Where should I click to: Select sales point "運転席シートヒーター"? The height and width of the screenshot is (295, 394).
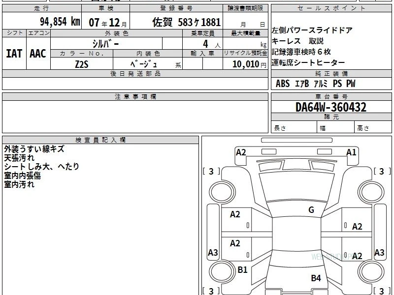coord(308,62)
